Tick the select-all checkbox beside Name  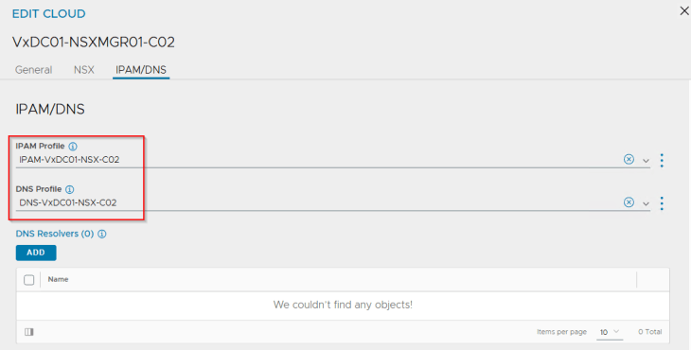coord(29,280)
